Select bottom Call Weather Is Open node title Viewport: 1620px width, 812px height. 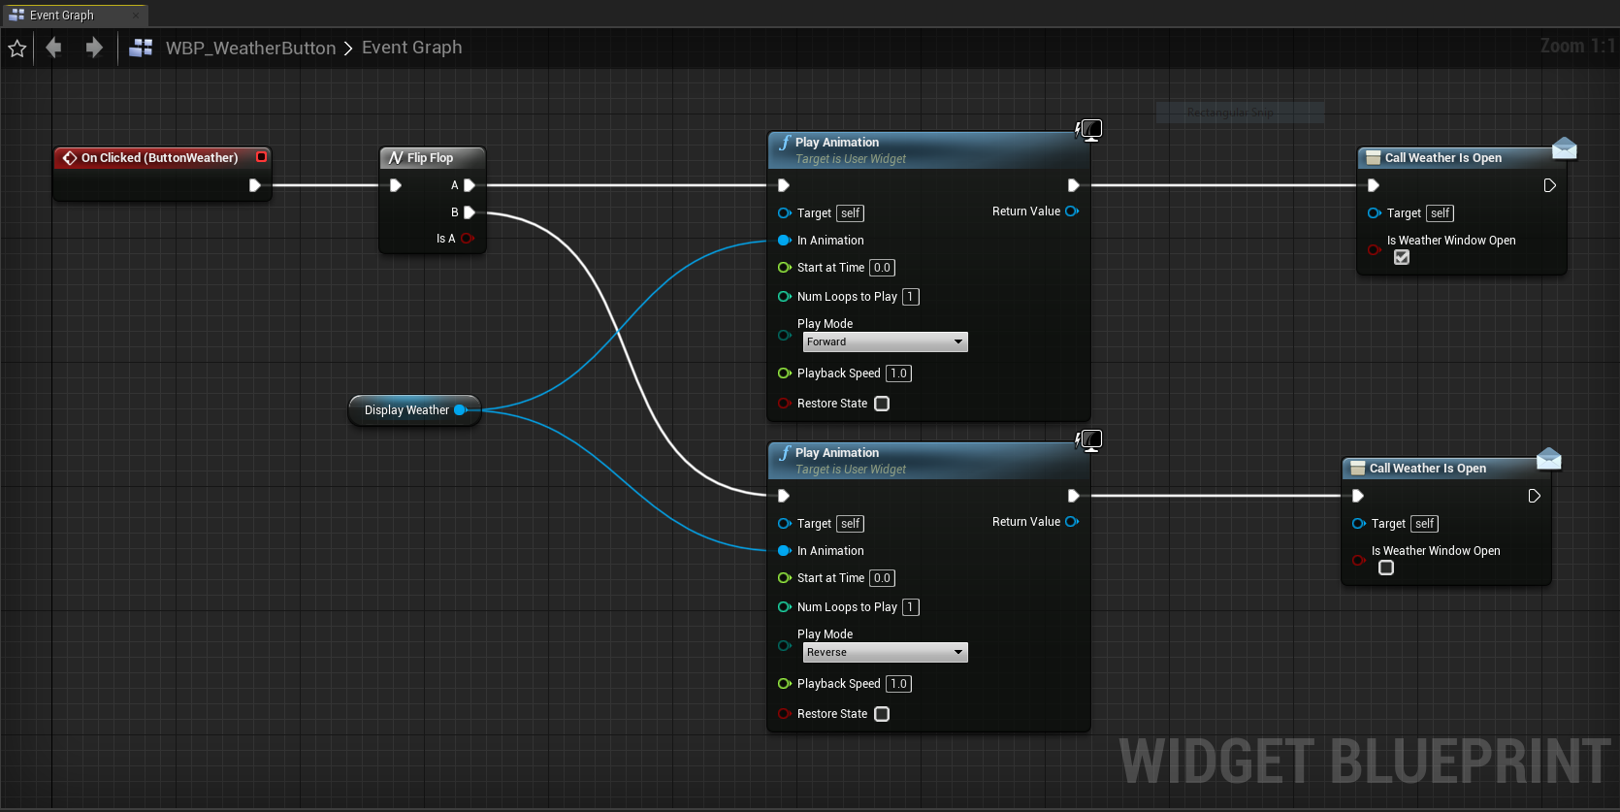[1428, 469]
